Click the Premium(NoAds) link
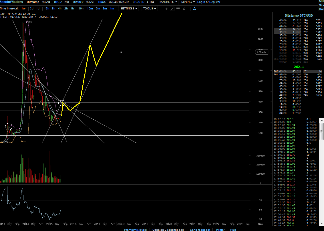The width and height of the screenshot is (324, 231). tap(135, 230)
